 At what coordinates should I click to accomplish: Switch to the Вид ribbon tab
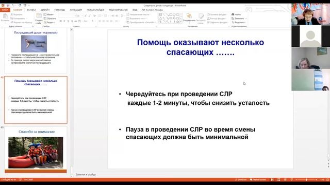[x=135, y=10]
